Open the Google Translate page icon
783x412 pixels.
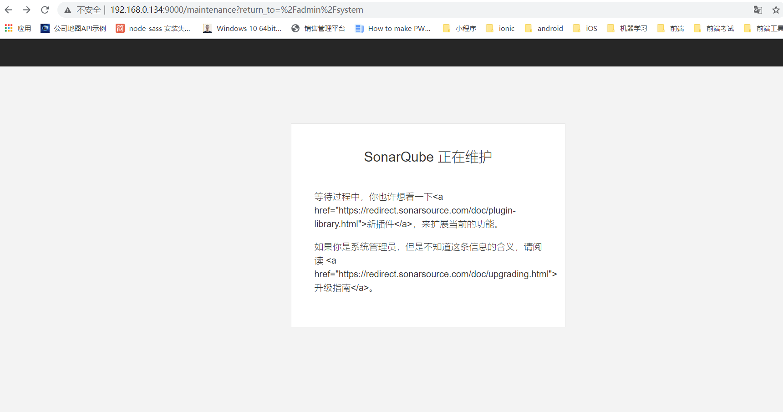(x=758, y=10)
